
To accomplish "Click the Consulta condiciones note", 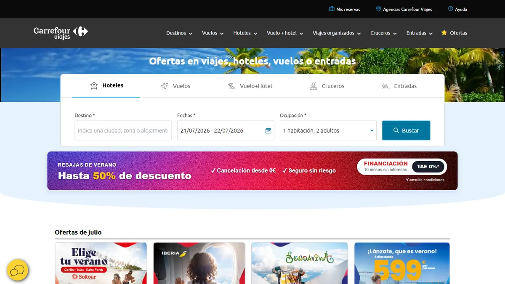I will [x=425, y=180].
